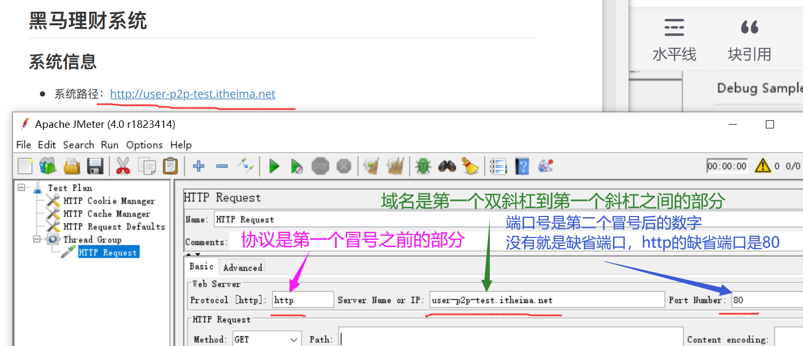The width and height of the screenshot is (803, 346).
Task: Click the 系统信息 heading
Action: coord(62,61)
